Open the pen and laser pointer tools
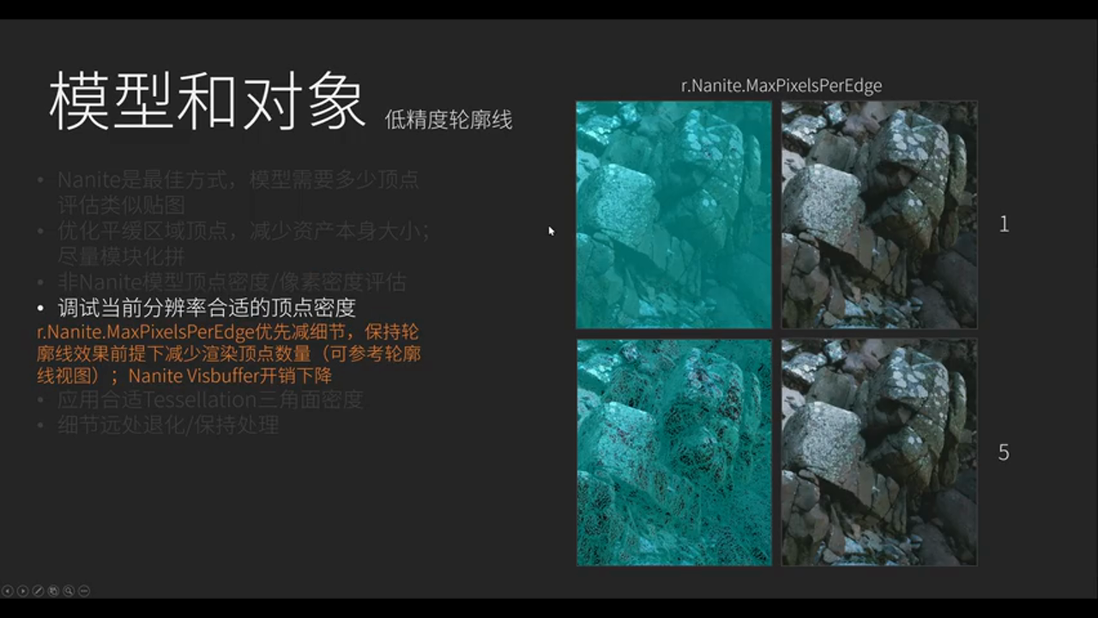The width and height of the screenshot is (1098, 618). tap(39, 591)
